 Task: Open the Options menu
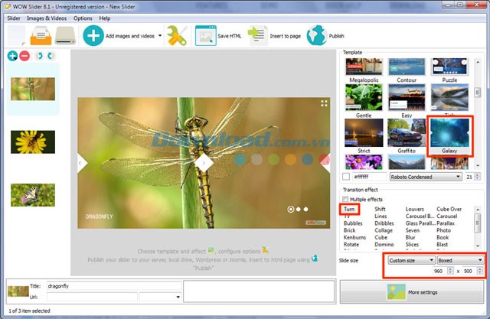83,18
